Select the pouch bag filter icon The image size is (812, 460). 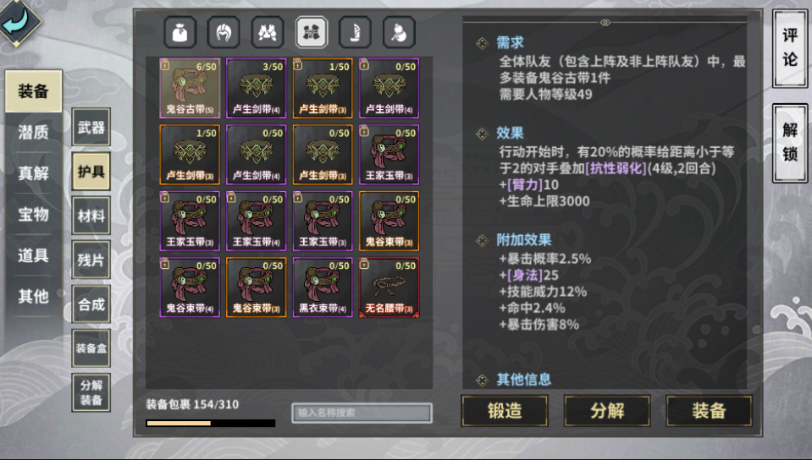pos(180,32)
